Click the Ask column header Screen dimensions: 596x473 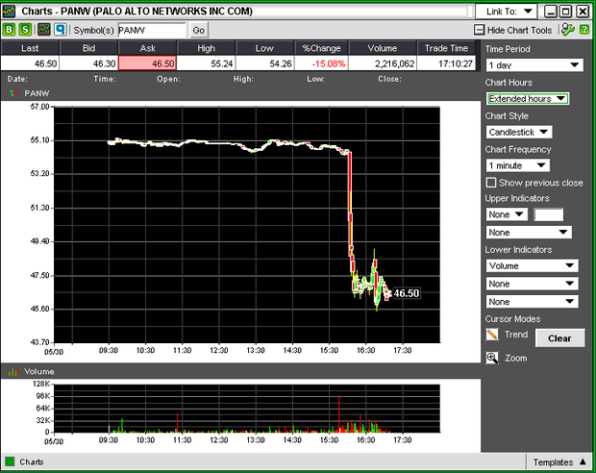(147, 48)
